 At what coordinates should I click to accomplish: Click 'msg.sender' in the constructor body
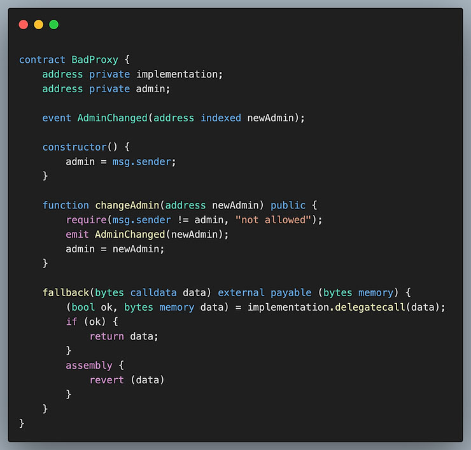pyautogui.click(x=142, y=161)
